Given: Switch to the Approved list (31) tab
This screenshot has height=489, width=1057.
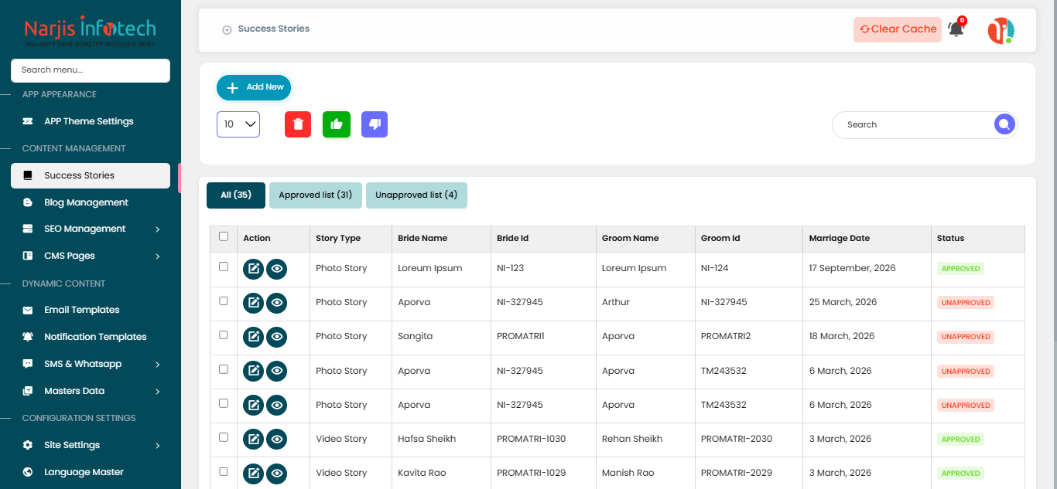Looking at the screenshot, I should pos(316,195).
